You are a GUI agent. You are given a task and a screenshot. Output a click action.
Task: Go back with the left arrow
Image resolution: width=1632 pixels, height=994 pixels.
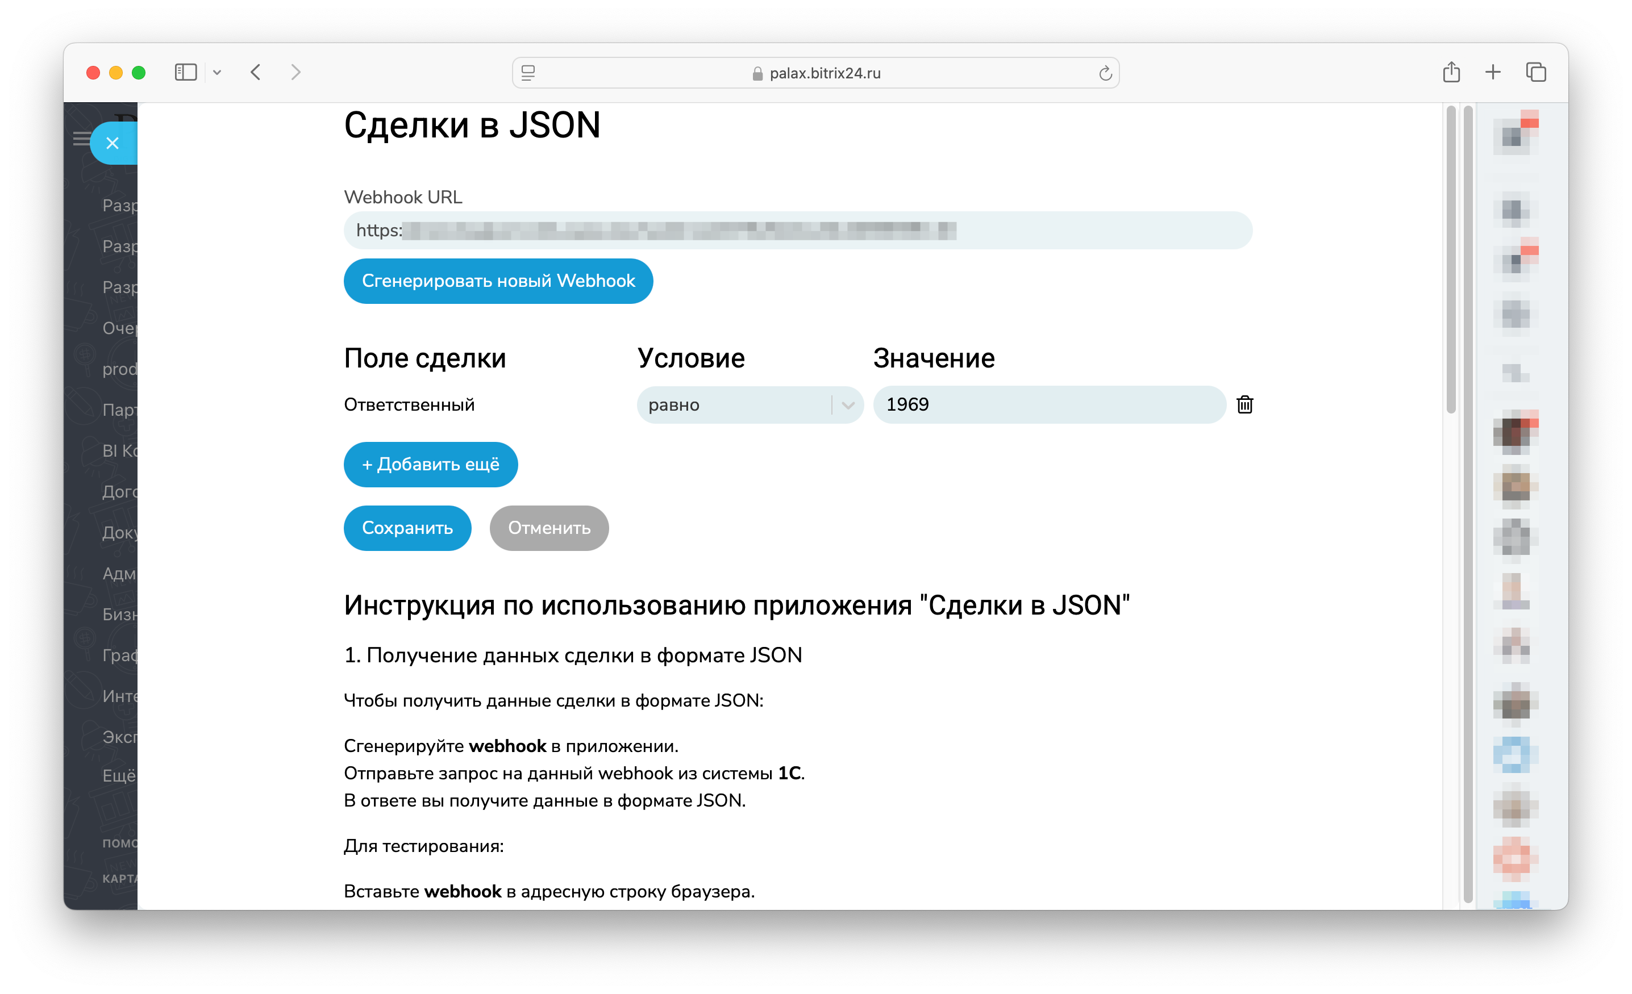[256, 72]
